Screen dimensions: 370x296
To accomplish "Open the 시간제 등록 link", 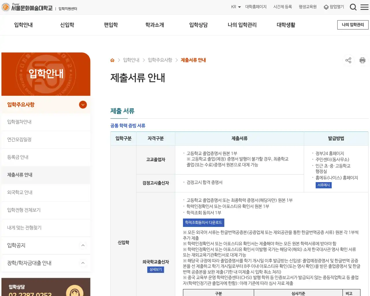I will point(283,7).
